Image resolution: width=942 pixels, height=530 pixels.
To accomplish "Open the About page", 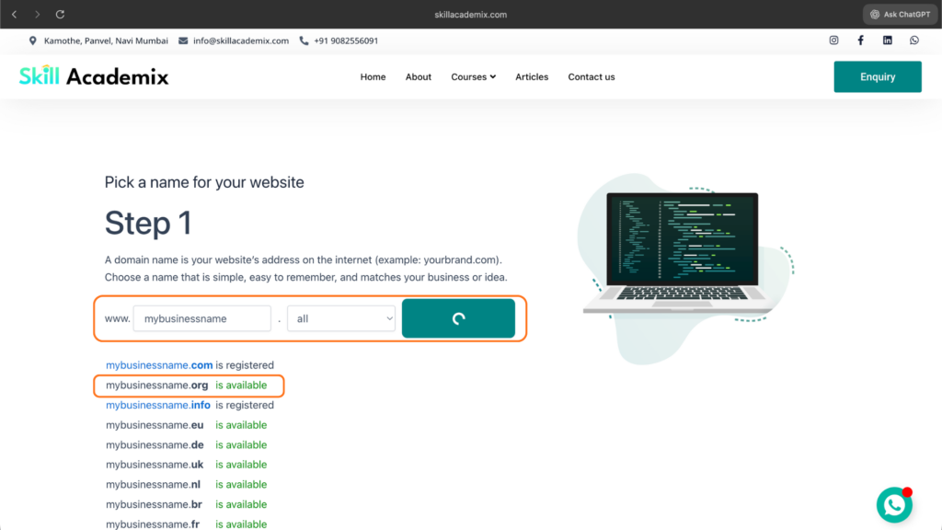I will point(419,77).
